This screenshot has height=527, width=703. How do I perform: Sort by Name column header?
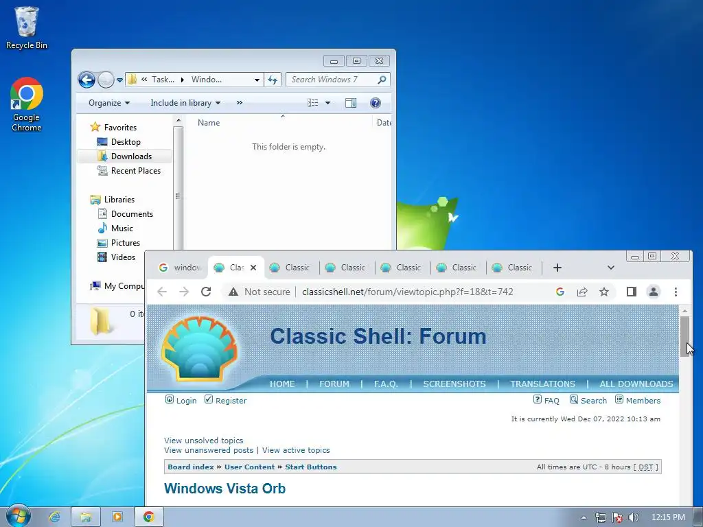[209, 123]
